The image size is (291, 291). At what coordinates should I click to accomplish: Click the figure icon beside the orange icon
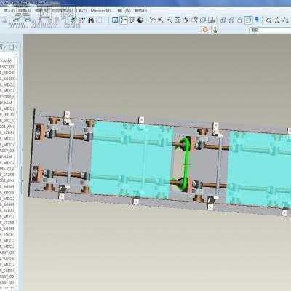[215, 30]
